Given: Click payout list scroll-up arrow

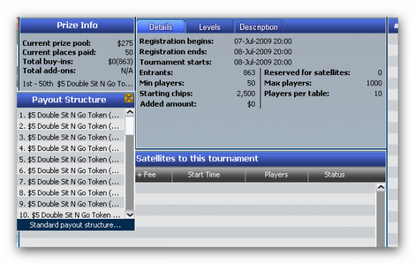Looking at the screenshot, I should 130,112.
